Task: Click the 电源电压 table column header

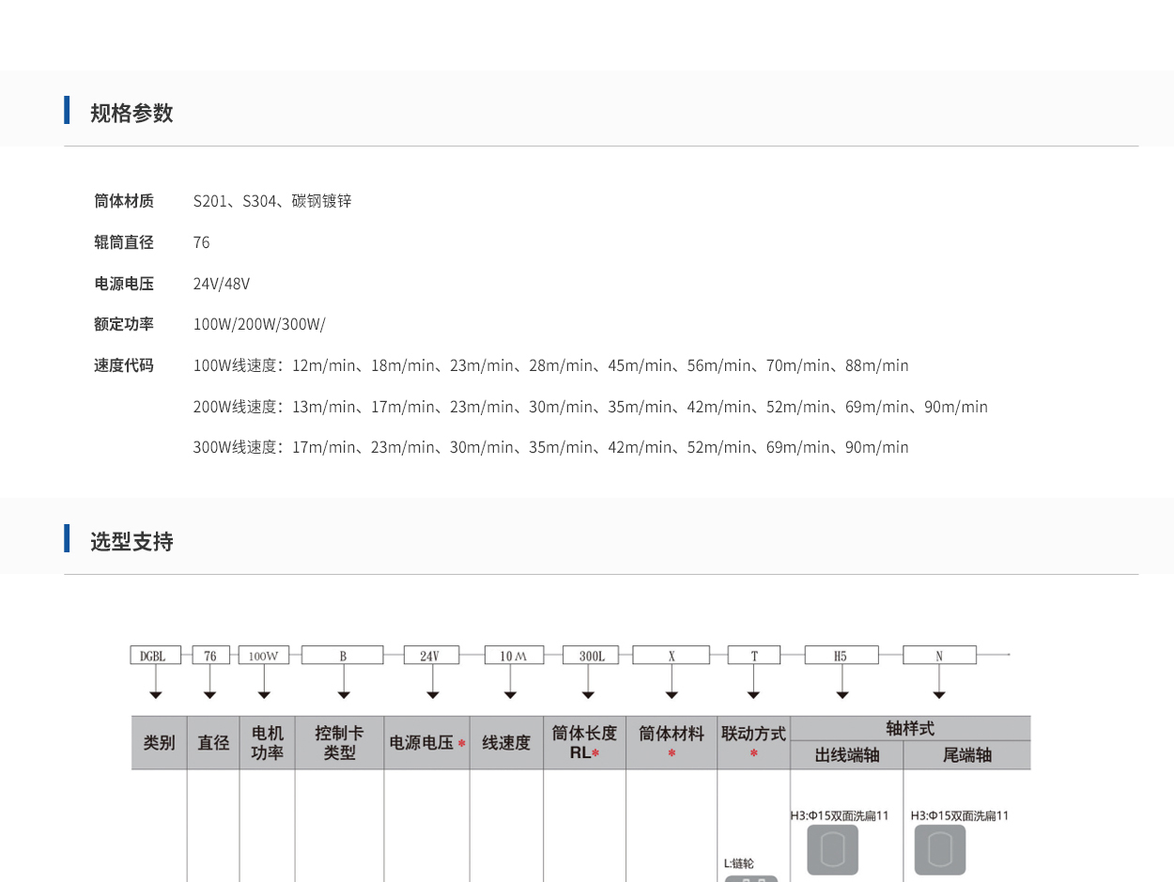Action: (x=426, y=743)
